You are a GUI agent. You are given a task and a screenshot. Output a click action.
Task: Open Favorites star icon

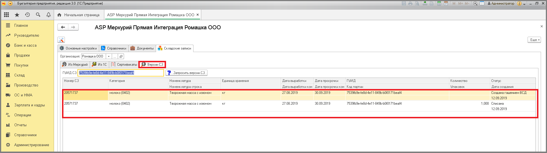pyautogui.click(x=17, y=15)
